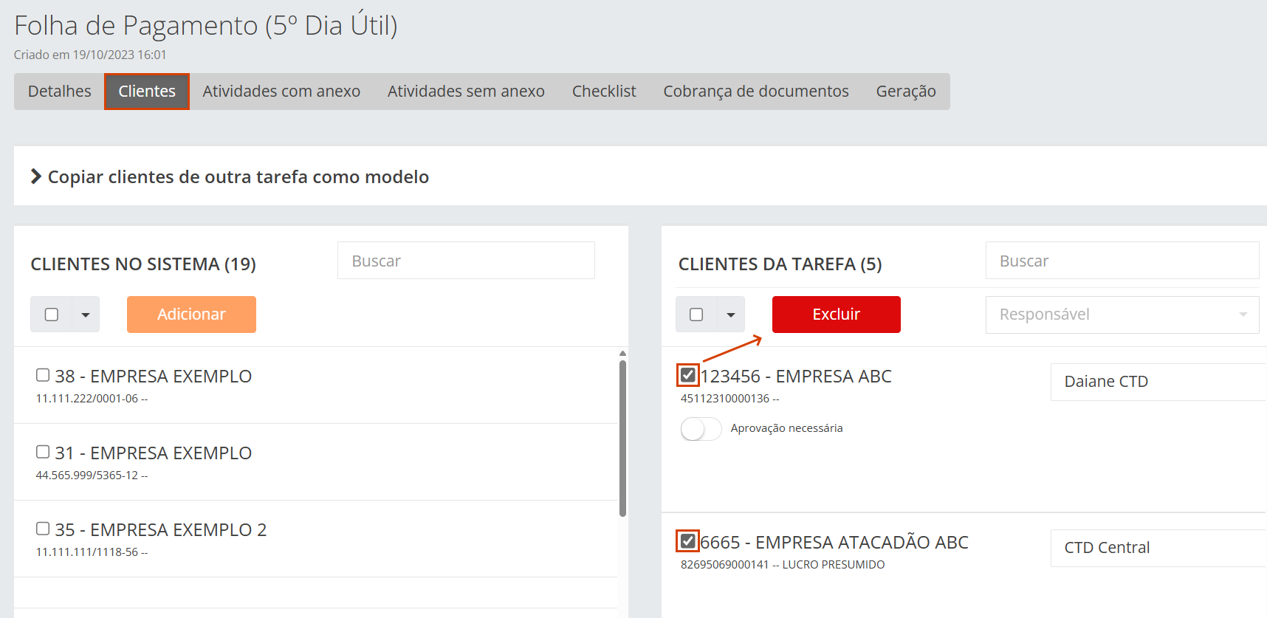
Task: Open the Responsável filter dropdown
Action: 1122,315
